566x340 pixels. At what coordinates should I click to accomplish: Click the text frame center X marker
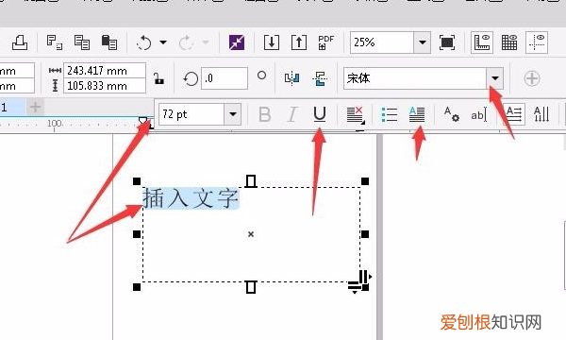[251, 234]
